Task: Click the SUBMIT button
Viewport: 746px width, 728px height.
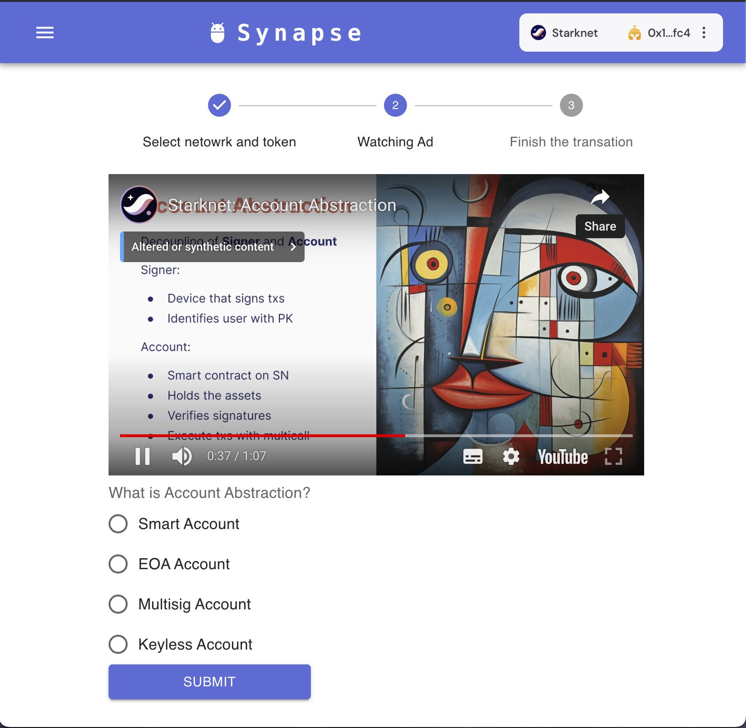Action: [x=209, y=682]
